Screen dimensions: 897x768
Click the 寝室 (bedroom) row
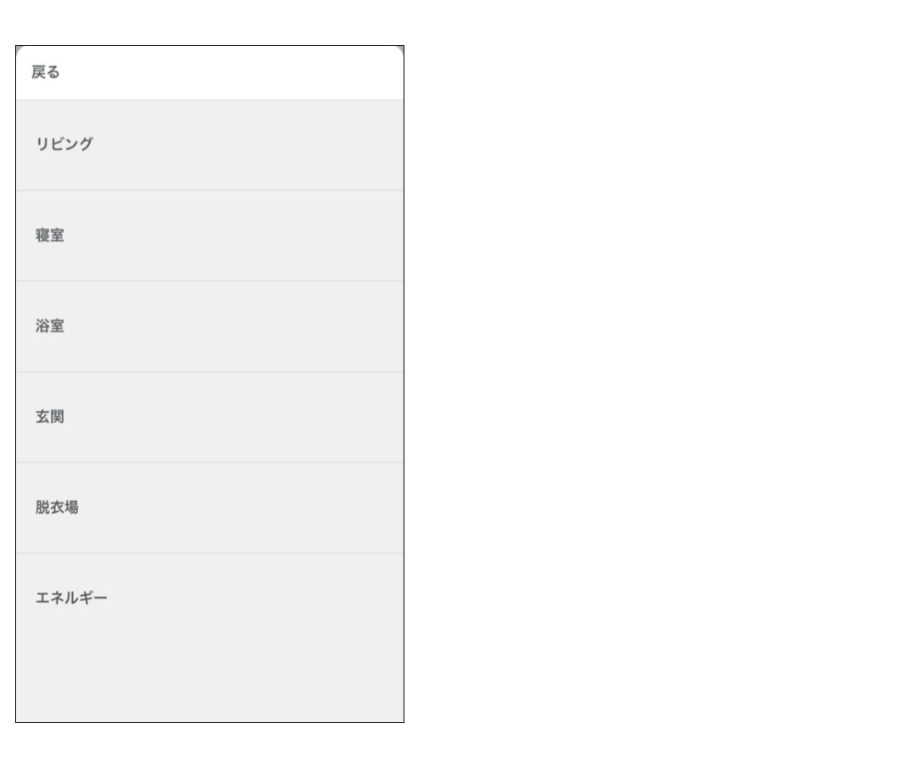(x=209, y=236)
